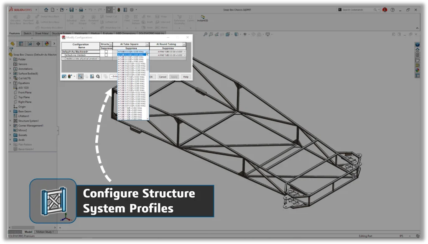Image resolution: width=428 pixels, height=244 pixels.
Task: Open the ConfigurationManager tab icon
Action: 30,44
